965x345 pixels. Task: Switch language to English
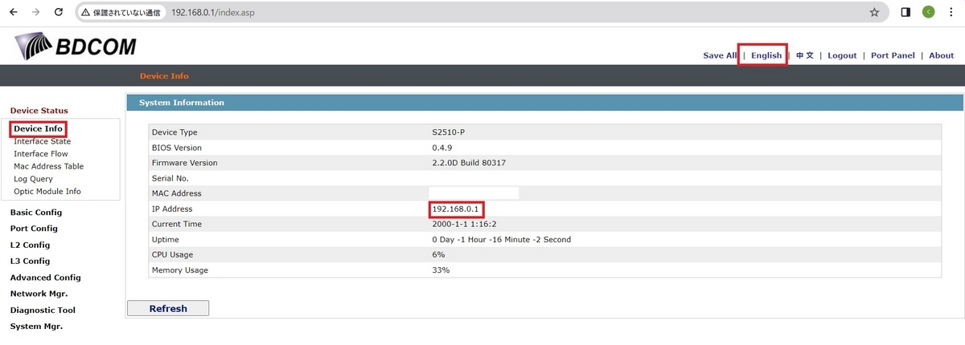pyautogui.click(x=766, y=55)
